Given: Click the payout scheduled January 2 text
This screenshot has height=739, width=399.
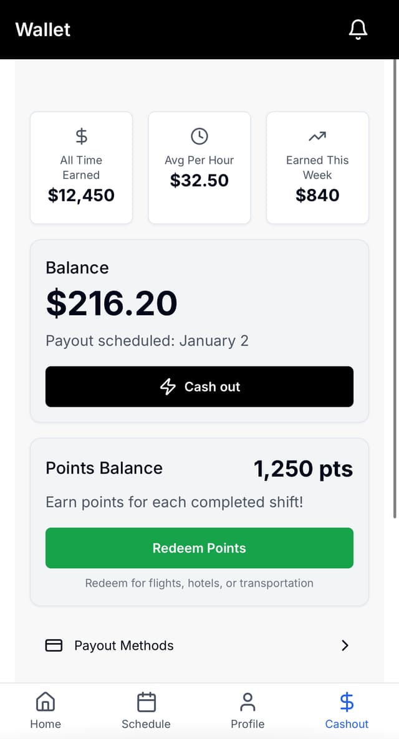Looking at the screenshot, I should pos(147,341).
